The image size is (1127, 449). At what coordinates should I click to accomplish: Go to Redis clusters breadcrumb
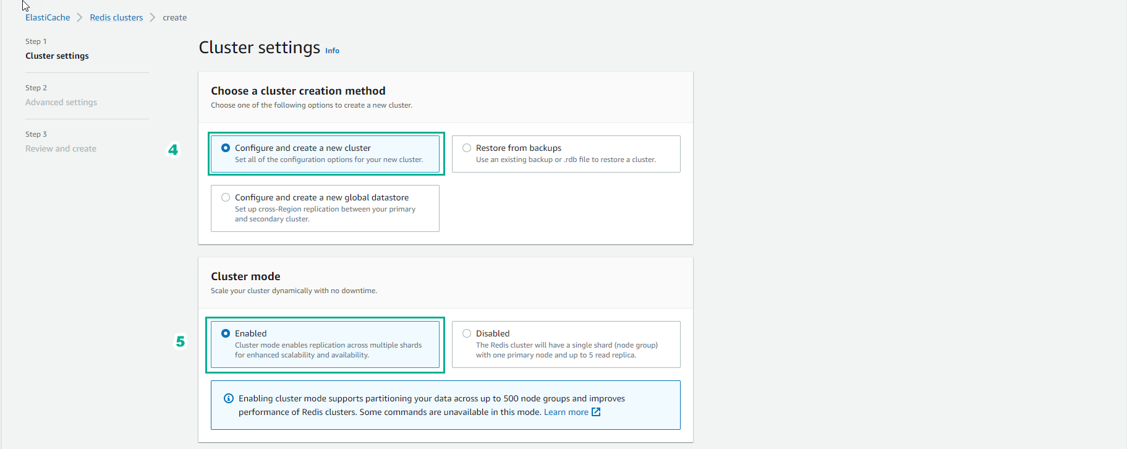pos(116,17)
